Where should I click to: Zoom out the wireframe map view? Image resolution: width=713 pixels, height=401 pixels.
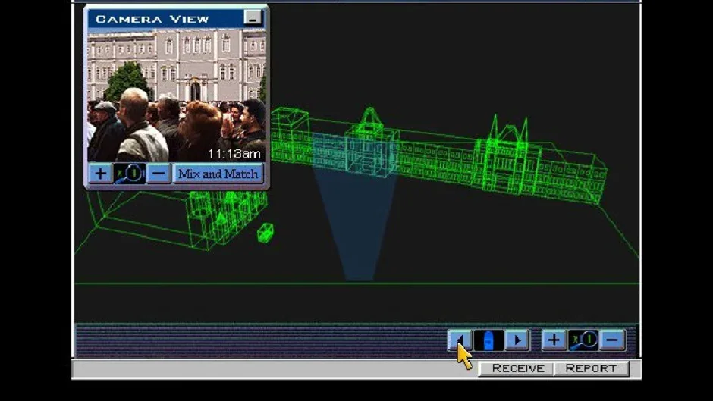(x=613, y=340)
